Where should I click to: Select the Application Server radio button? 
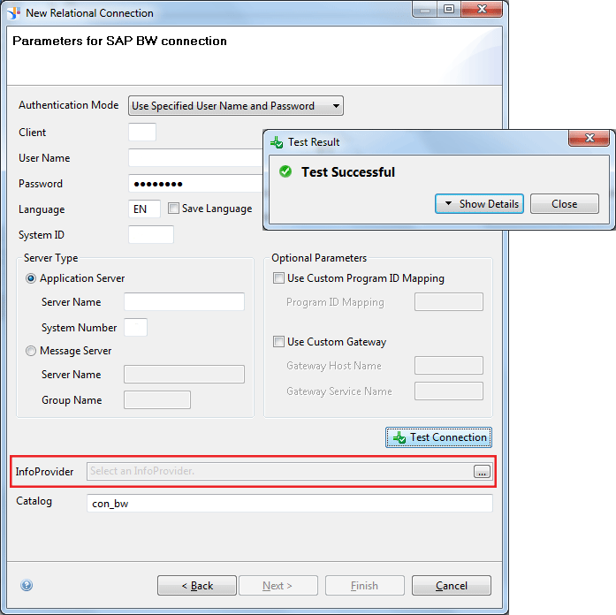tap(31, 278)
